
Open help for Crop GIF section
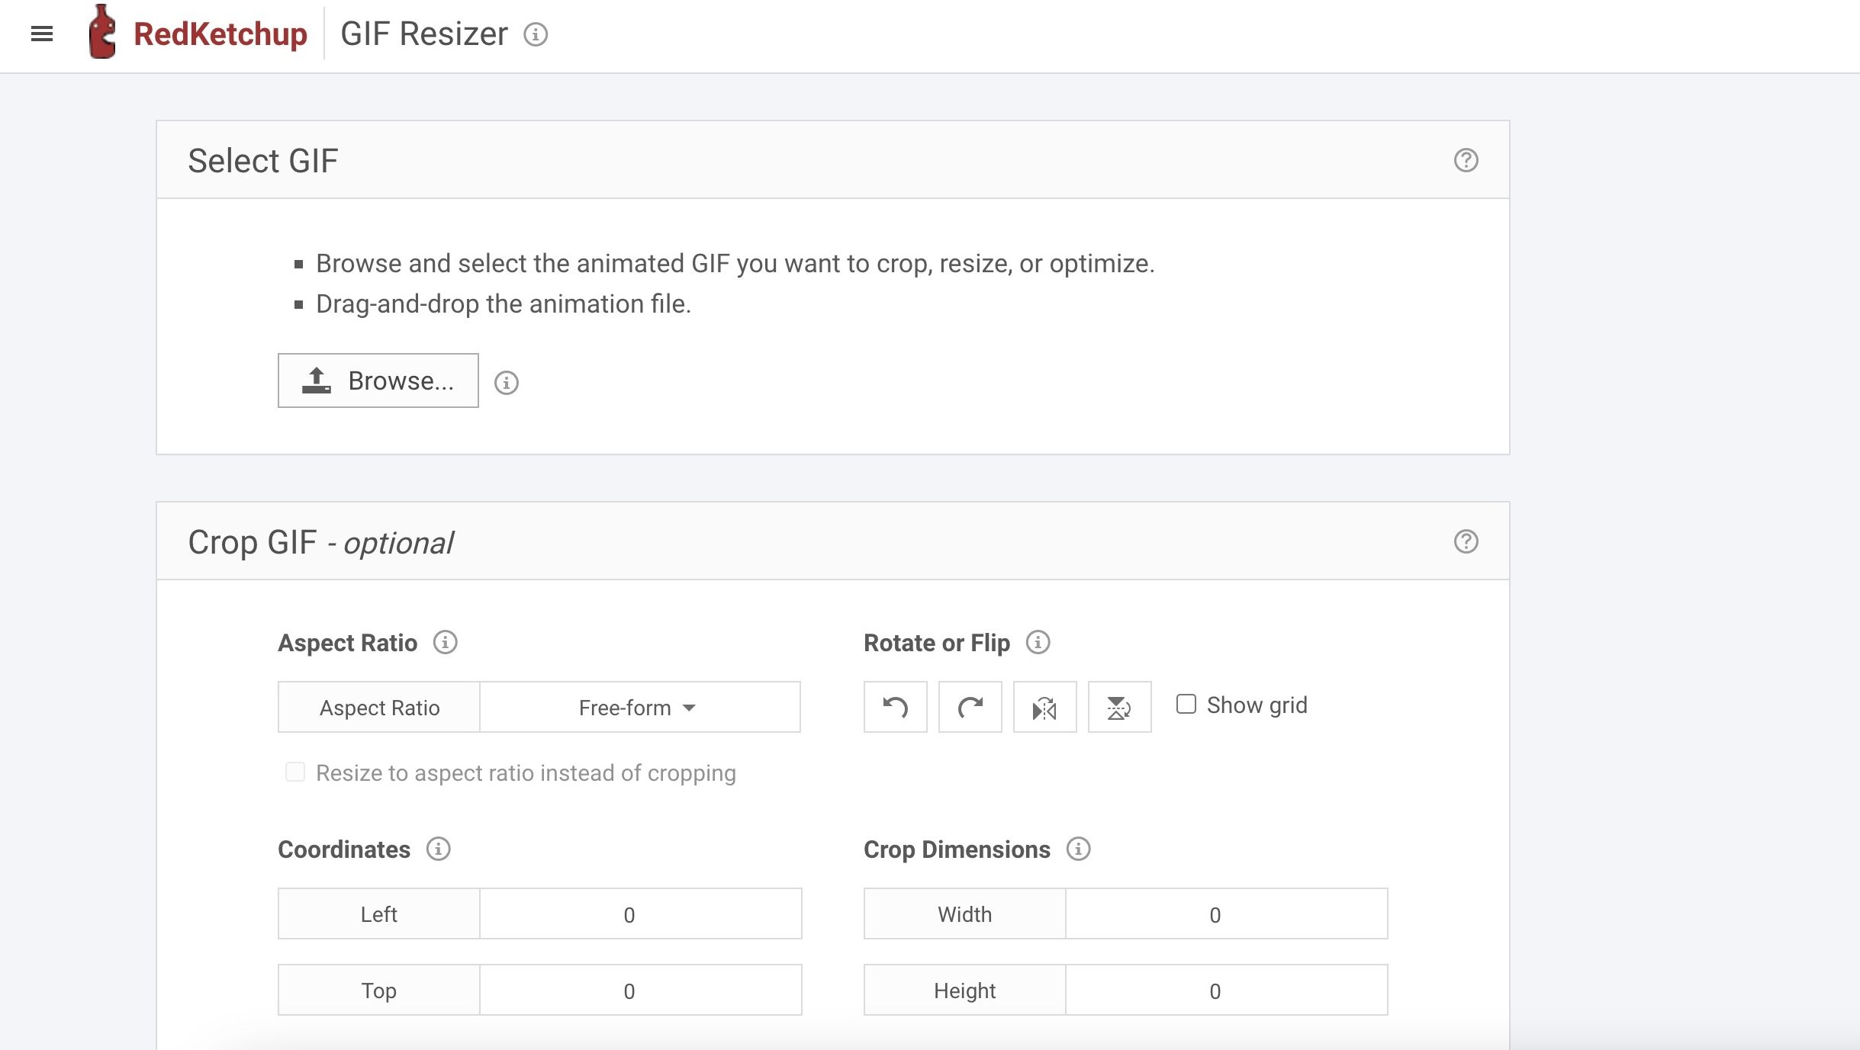pyautogui.click(x=1466, y=541)
